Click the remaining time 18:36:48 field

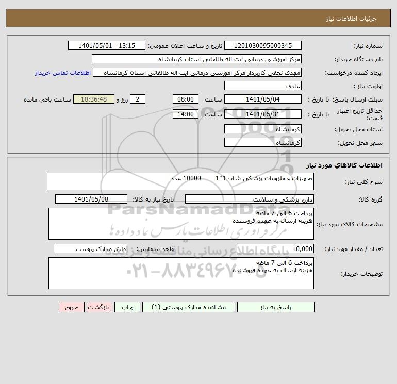coord(94,99)
